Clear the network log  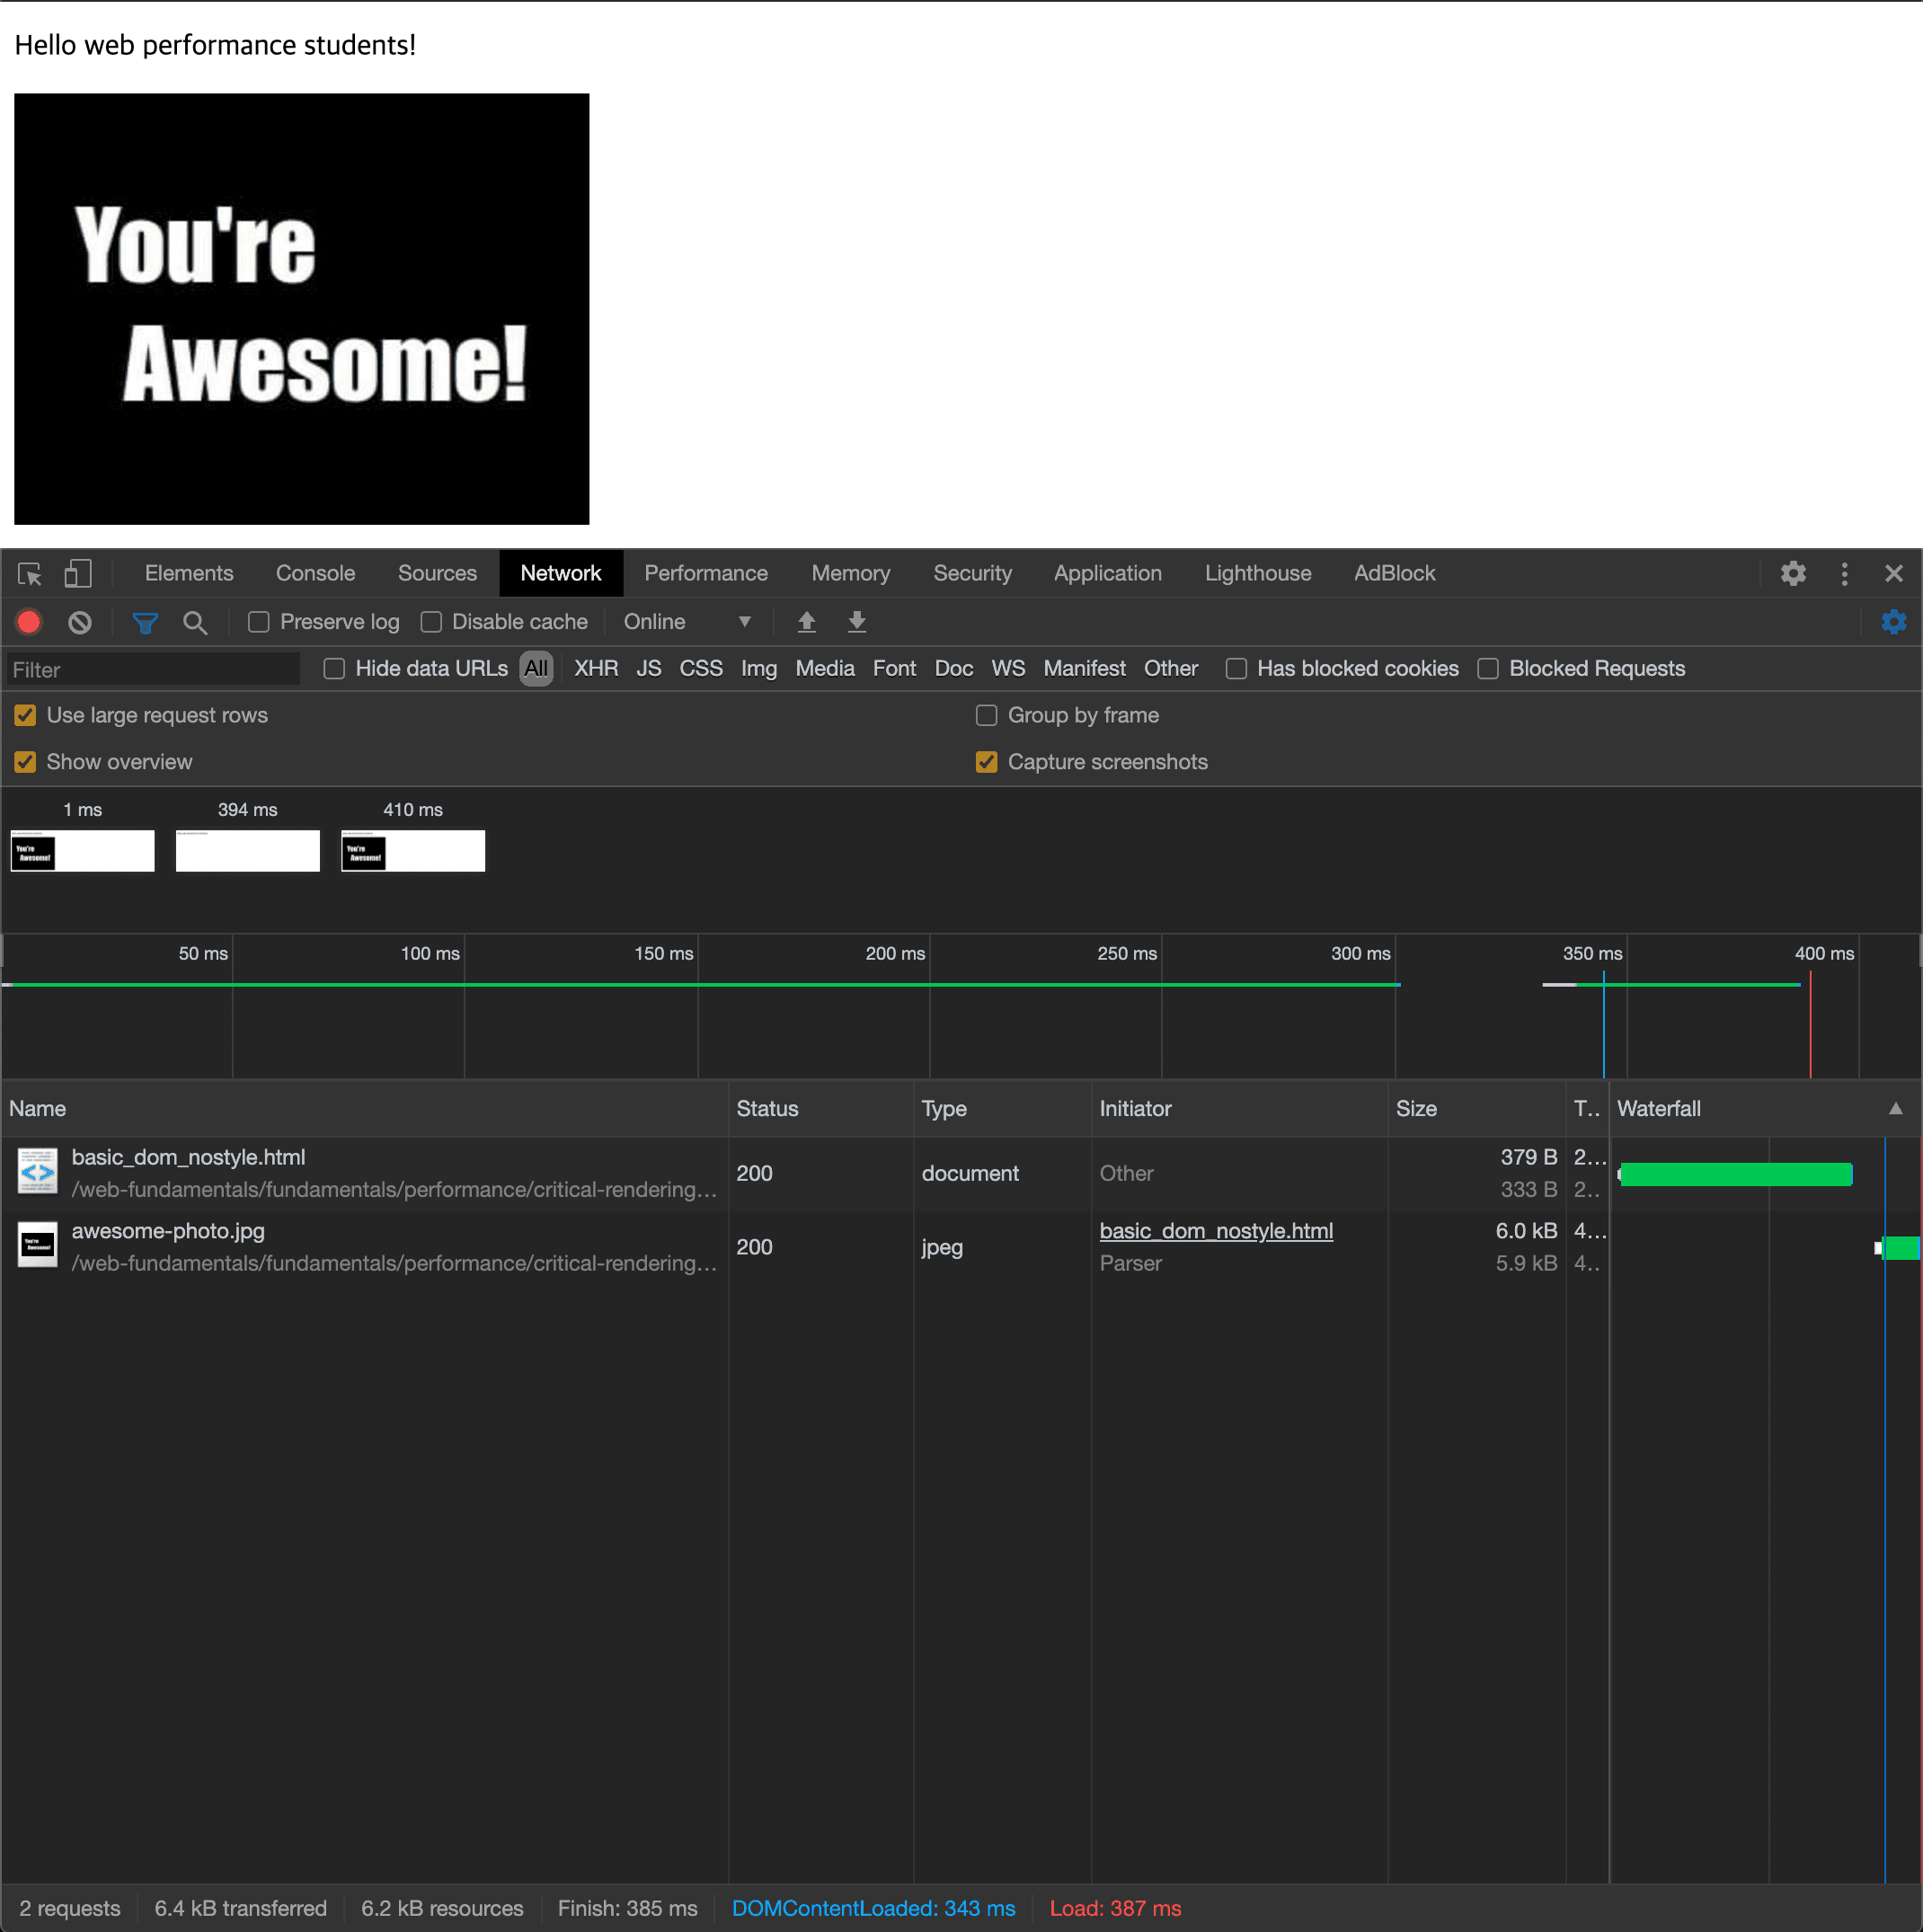[x=80, y=623]
